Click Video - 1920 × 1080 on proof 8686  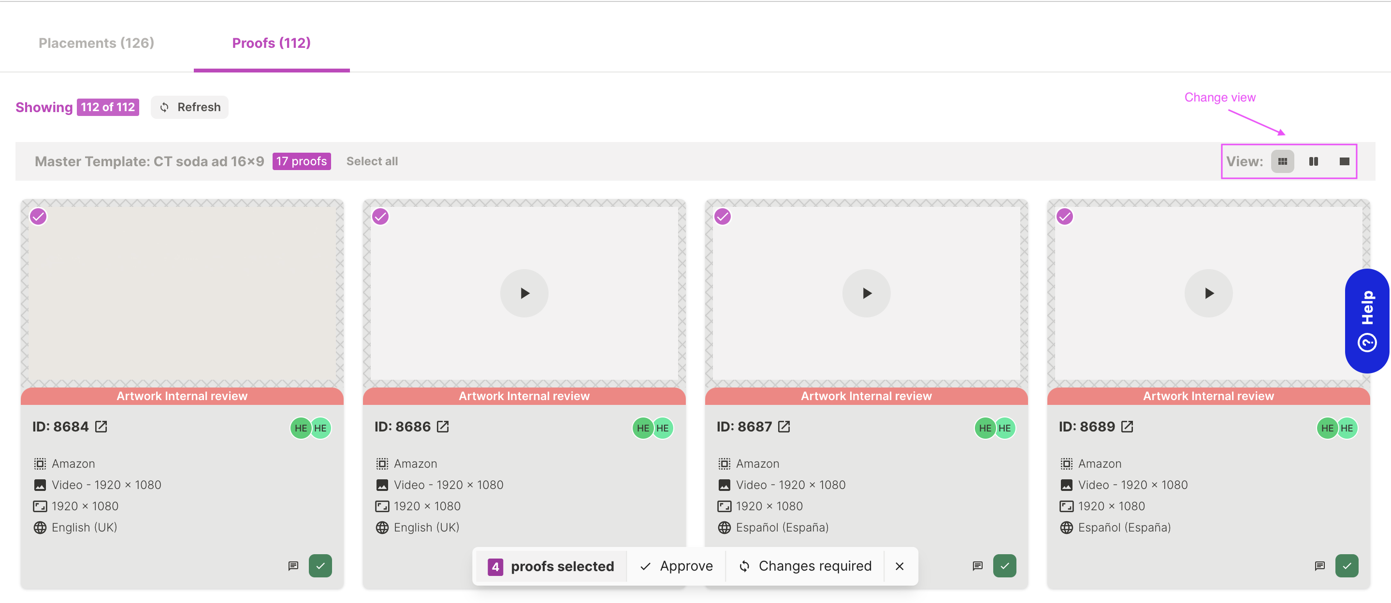[x=449, y=485]
